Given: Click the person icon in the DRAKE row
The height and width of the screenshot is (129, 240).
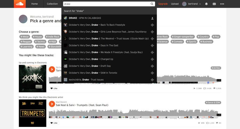Looking at the screenshot, I should coord(152,18).
